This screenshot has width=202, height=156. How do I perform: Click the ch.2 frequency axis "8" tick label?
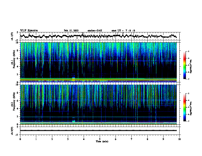pos(18,93)
